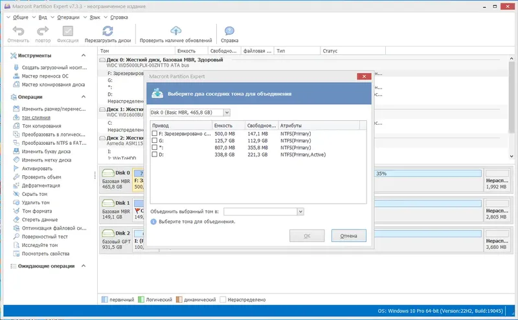Collapse the Диск 2 tree node
This screenshot has height=320, width=518.
[102, 138]
